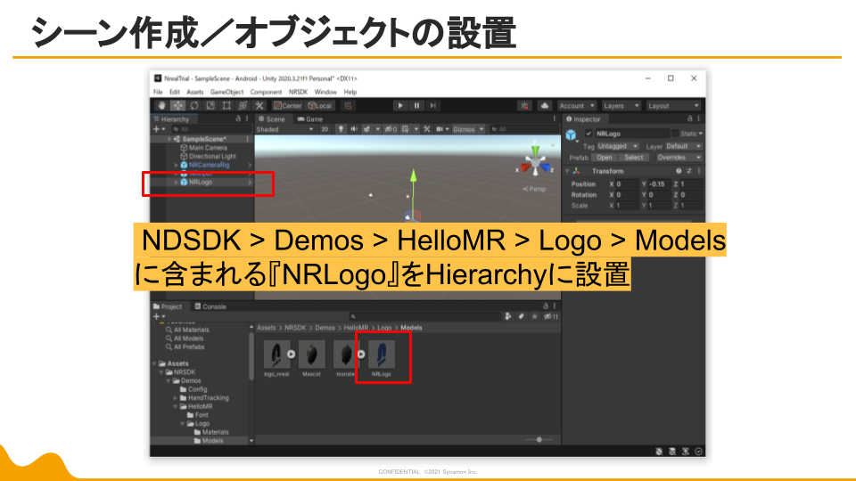The image size is (856, 481).
Task: Switch to the Game tab
Action: pyautogui.click(x=310, y=118)
